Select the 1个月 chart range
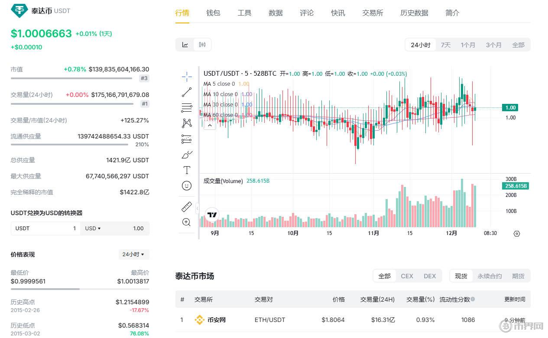The image size is (548, 338). pyautogui.click(x=468, y=45)
